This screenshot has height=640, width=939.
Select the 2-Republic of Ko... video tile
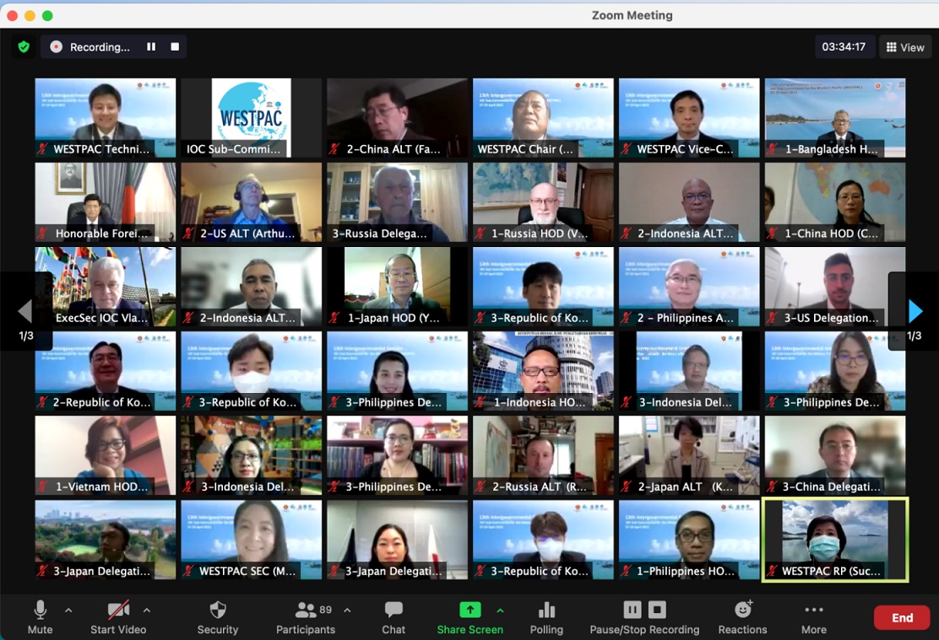click(x=106, y=371)
